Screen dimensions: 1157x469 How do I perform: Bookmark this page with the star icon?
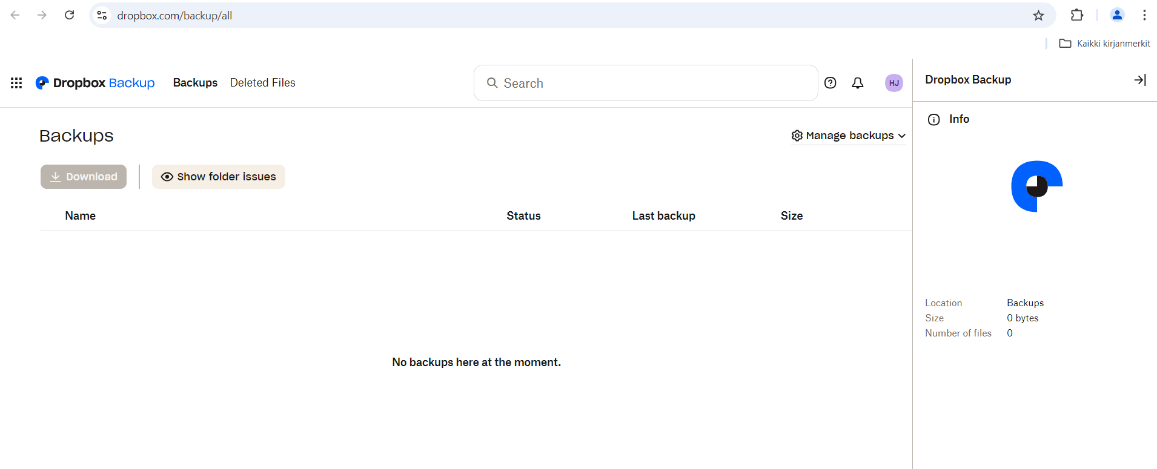pos(1038,16)
